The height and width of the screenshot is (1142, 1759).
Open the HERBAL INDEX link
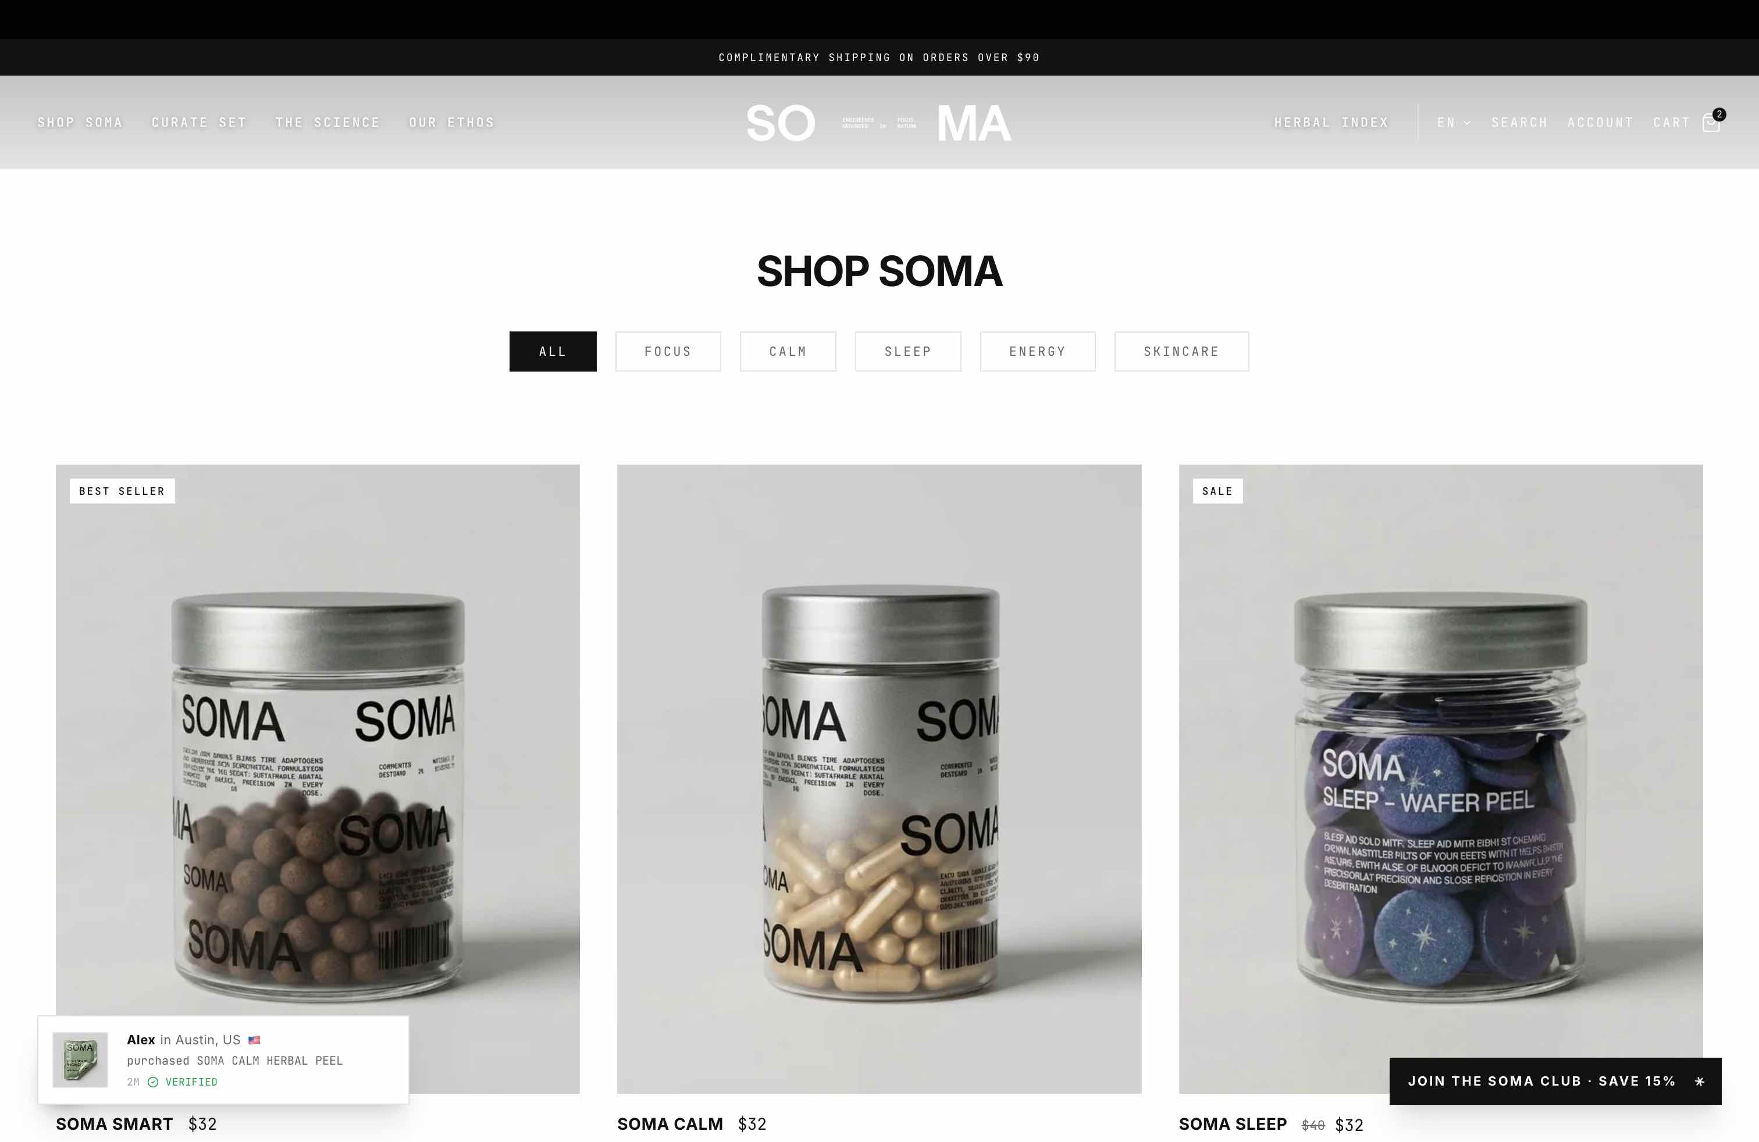pos(1331,123)
